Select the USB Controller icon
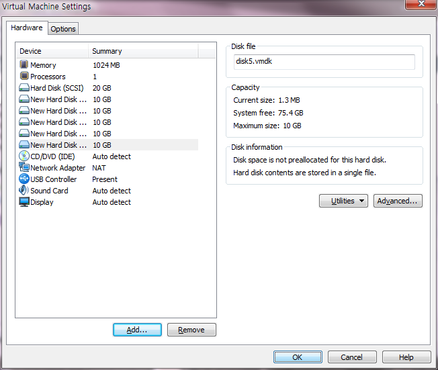The width and height of the screenshot is (438, 370). pos(24,179)
